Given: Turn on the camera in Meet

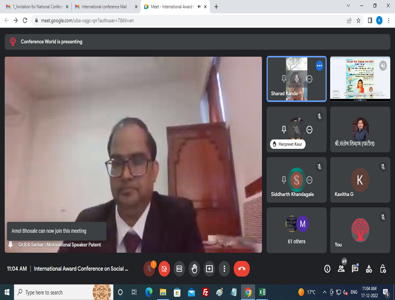Looking at the screenshot, I should tap(164, 269).
